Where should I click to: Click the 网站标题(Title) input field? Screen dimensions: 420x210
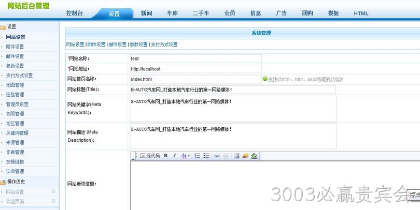coord(233,90)
